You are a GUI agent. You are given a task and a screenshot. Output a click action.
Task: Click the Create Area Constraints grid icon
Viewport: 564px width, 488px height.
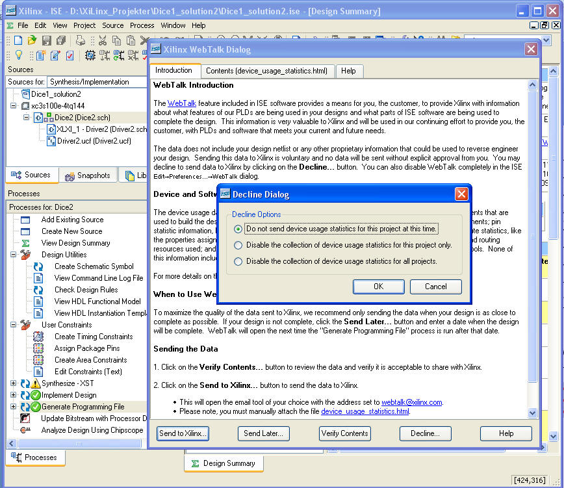(38, 360)
